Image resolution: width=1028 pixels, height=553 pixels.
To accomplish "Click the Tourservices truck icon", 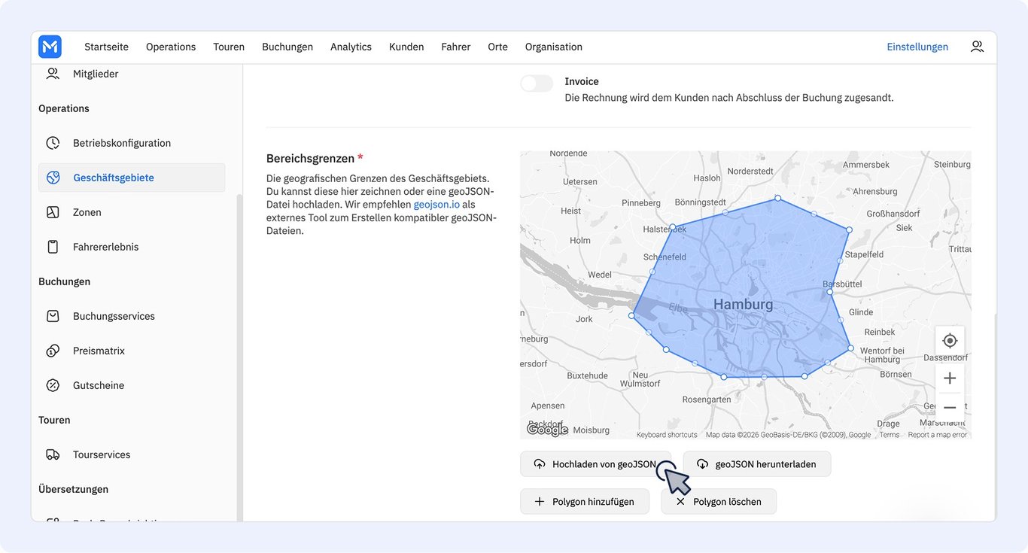I will [53, 454].
